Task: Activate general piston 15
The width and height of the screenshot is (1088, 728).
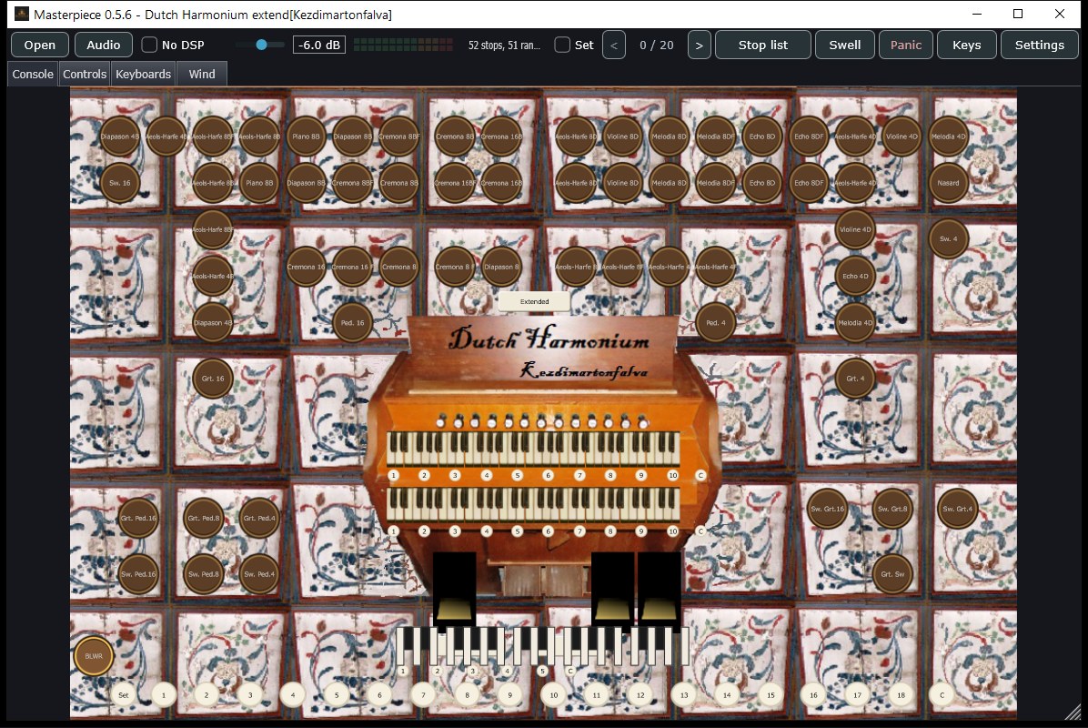Action: tap(771, 694)
